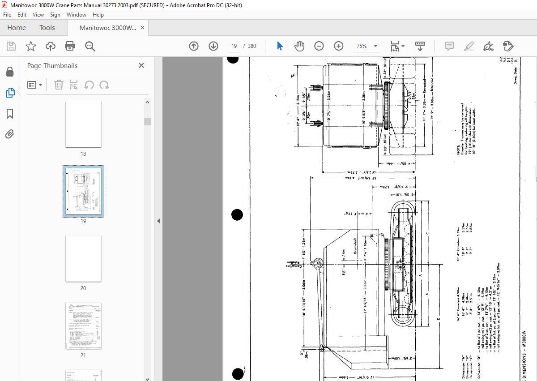Zoom out with the minus button

[319, 46]
